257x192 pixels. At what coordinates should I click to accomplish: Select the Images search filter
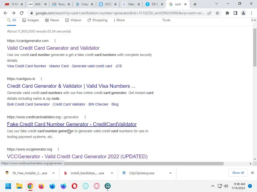31,20
